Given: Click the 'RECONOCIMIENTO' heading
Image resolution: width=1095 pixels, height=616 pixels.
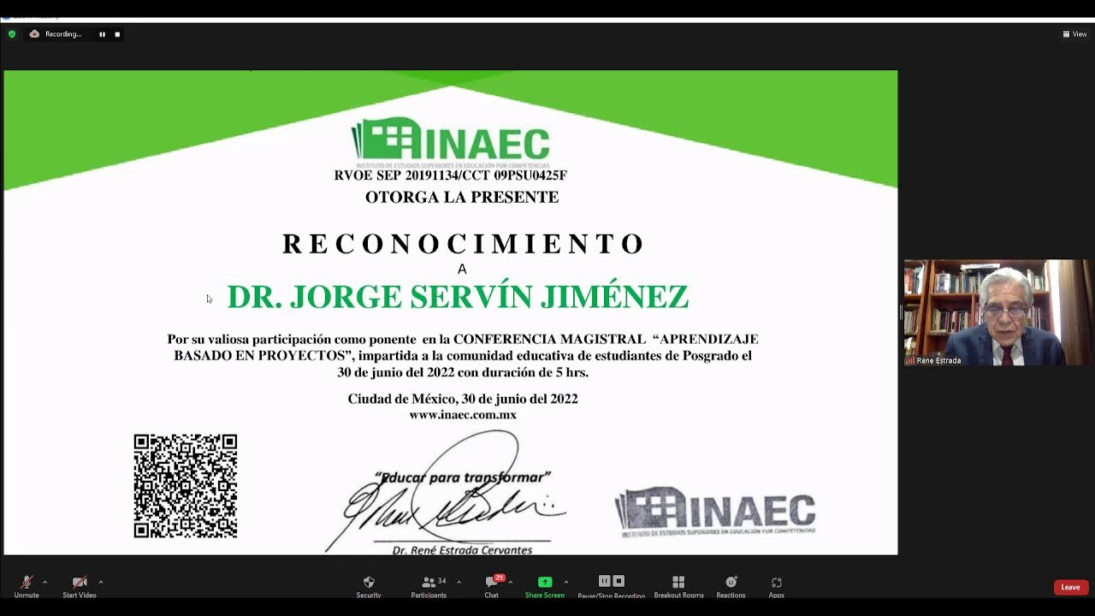Looking at the screenshot, I should click(x=463, y=244).
